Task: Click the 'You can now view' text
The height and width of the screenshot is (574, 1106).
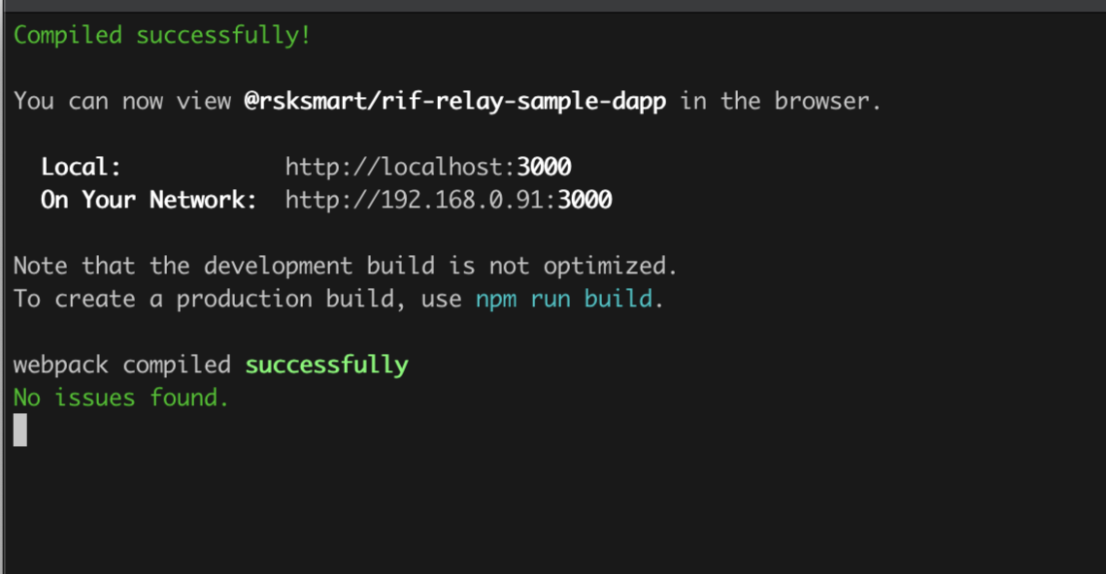Action: 121,101
